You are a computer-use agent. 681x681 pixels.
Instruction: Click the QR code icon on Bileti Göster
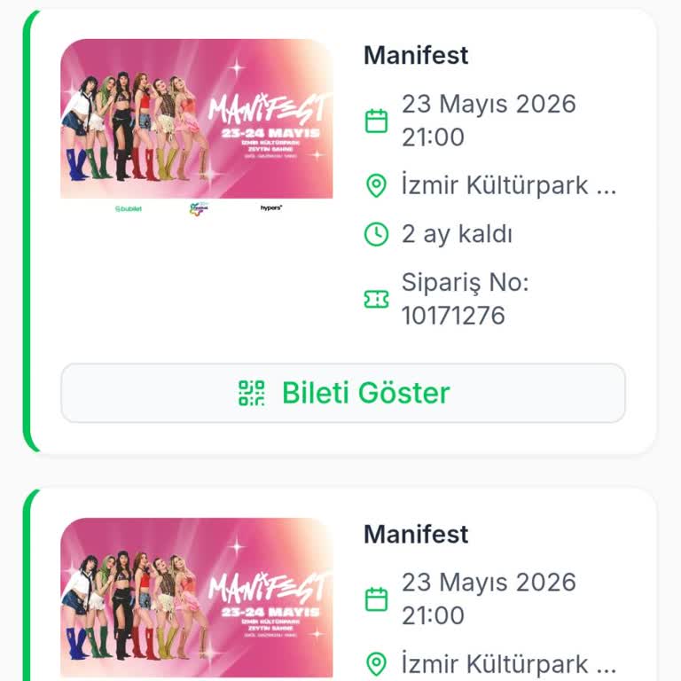click(x=252, y=393)
